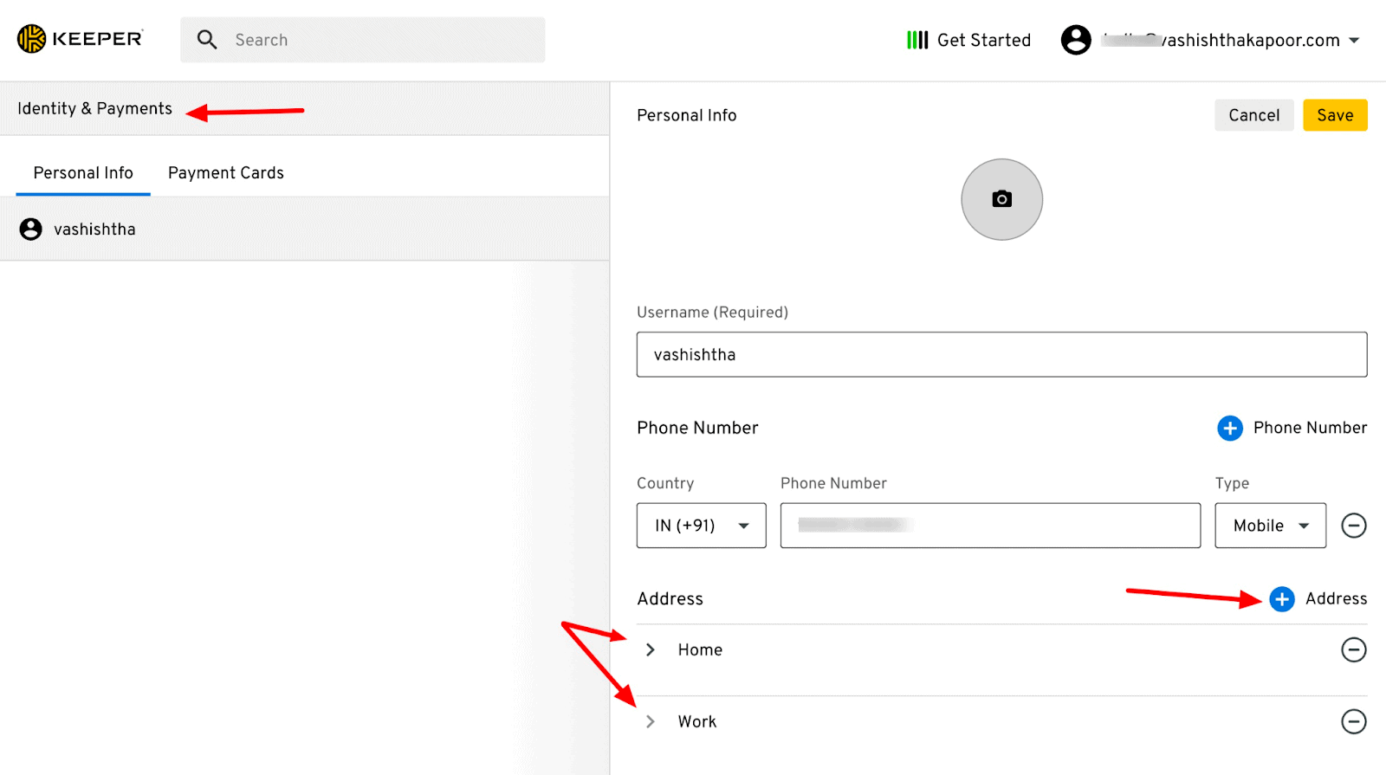Click the blue plus Address icon
Screen dimensions: 1386x775
[x=1282, y=599]
